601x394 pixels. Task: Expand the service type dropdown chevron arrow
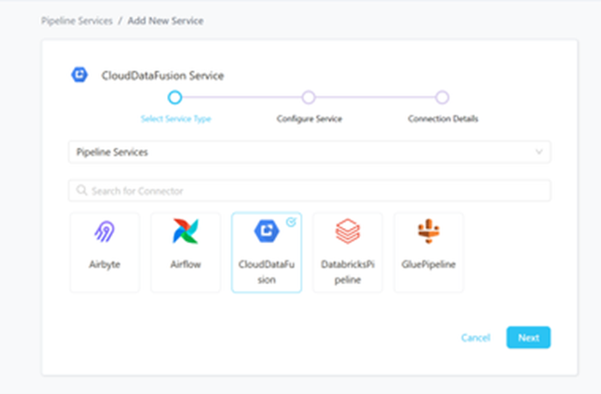[x=539, y=152]
